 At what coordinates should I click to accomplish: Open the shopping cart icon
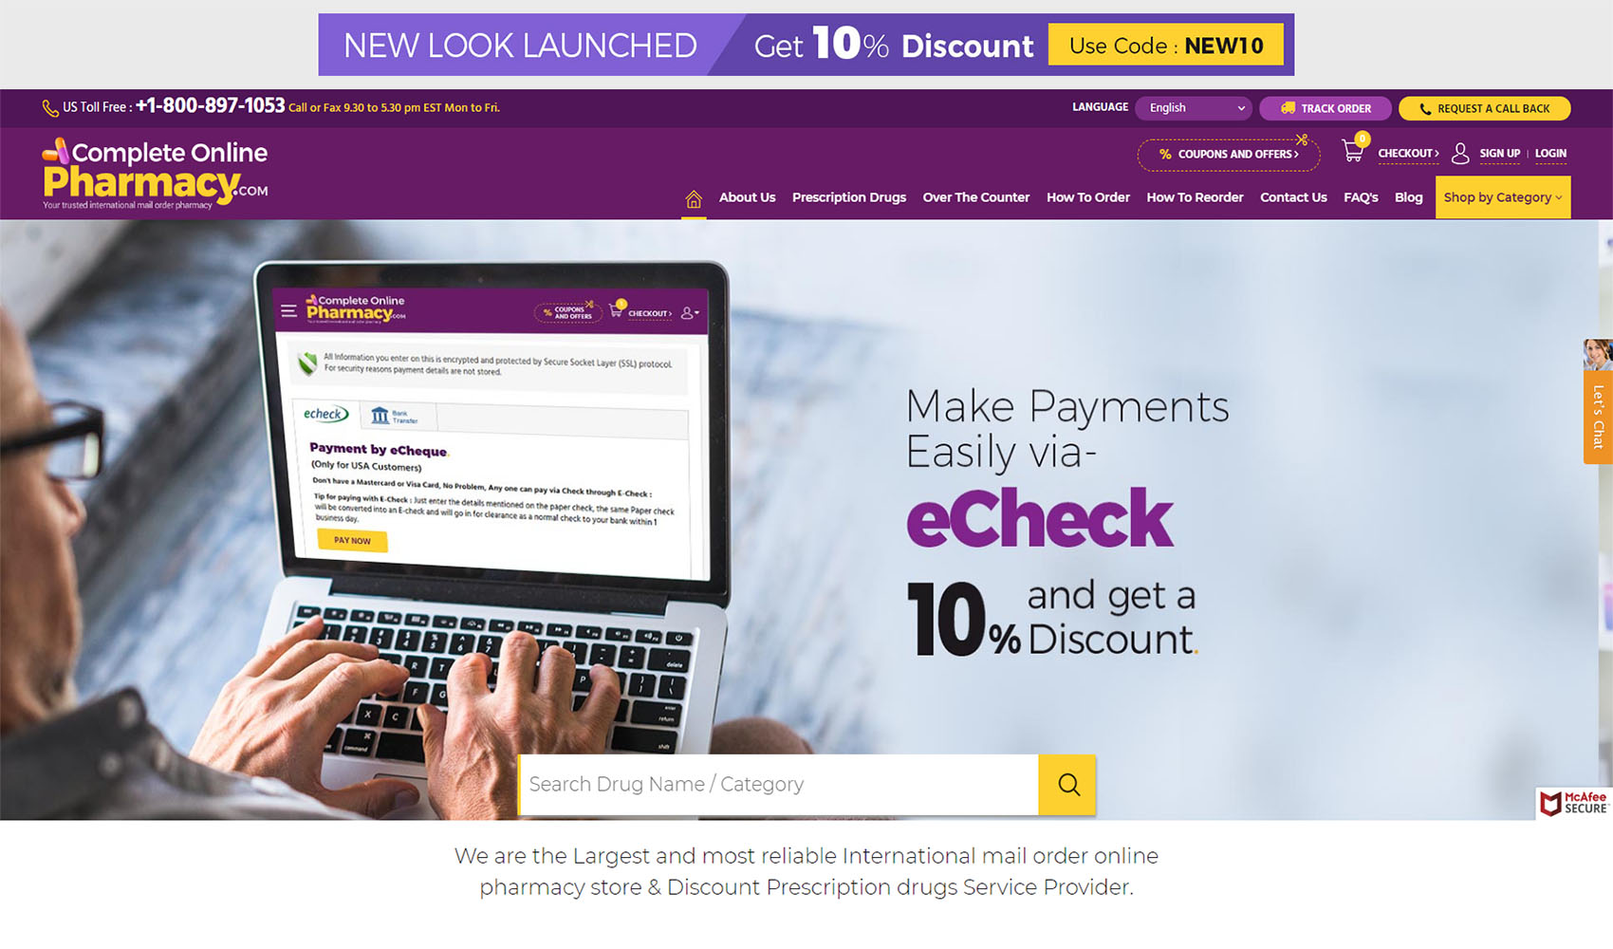(1354, 150)
